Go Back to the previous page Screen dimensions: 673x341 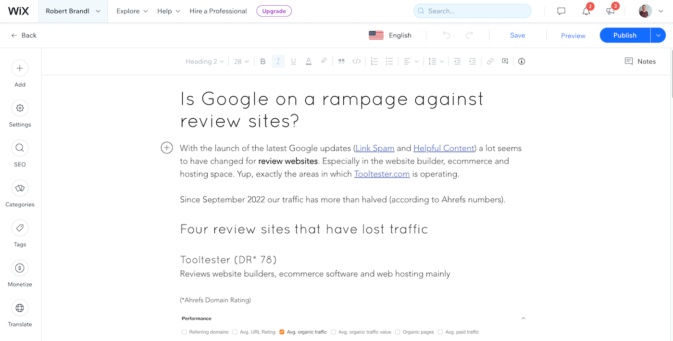click(x=24, y=35)
